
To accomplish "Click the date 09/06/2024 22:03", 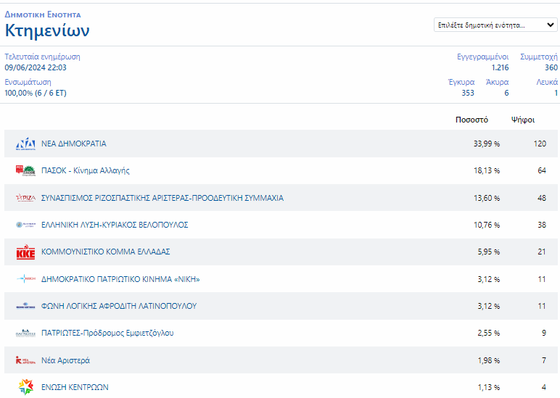I will (36, 67).
